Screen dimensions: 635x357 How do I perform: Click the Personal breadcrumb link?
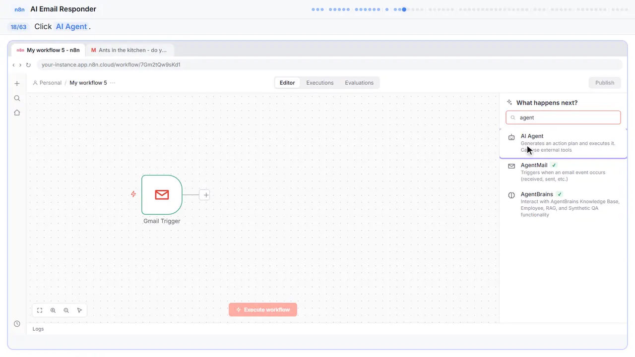[47, 83]
